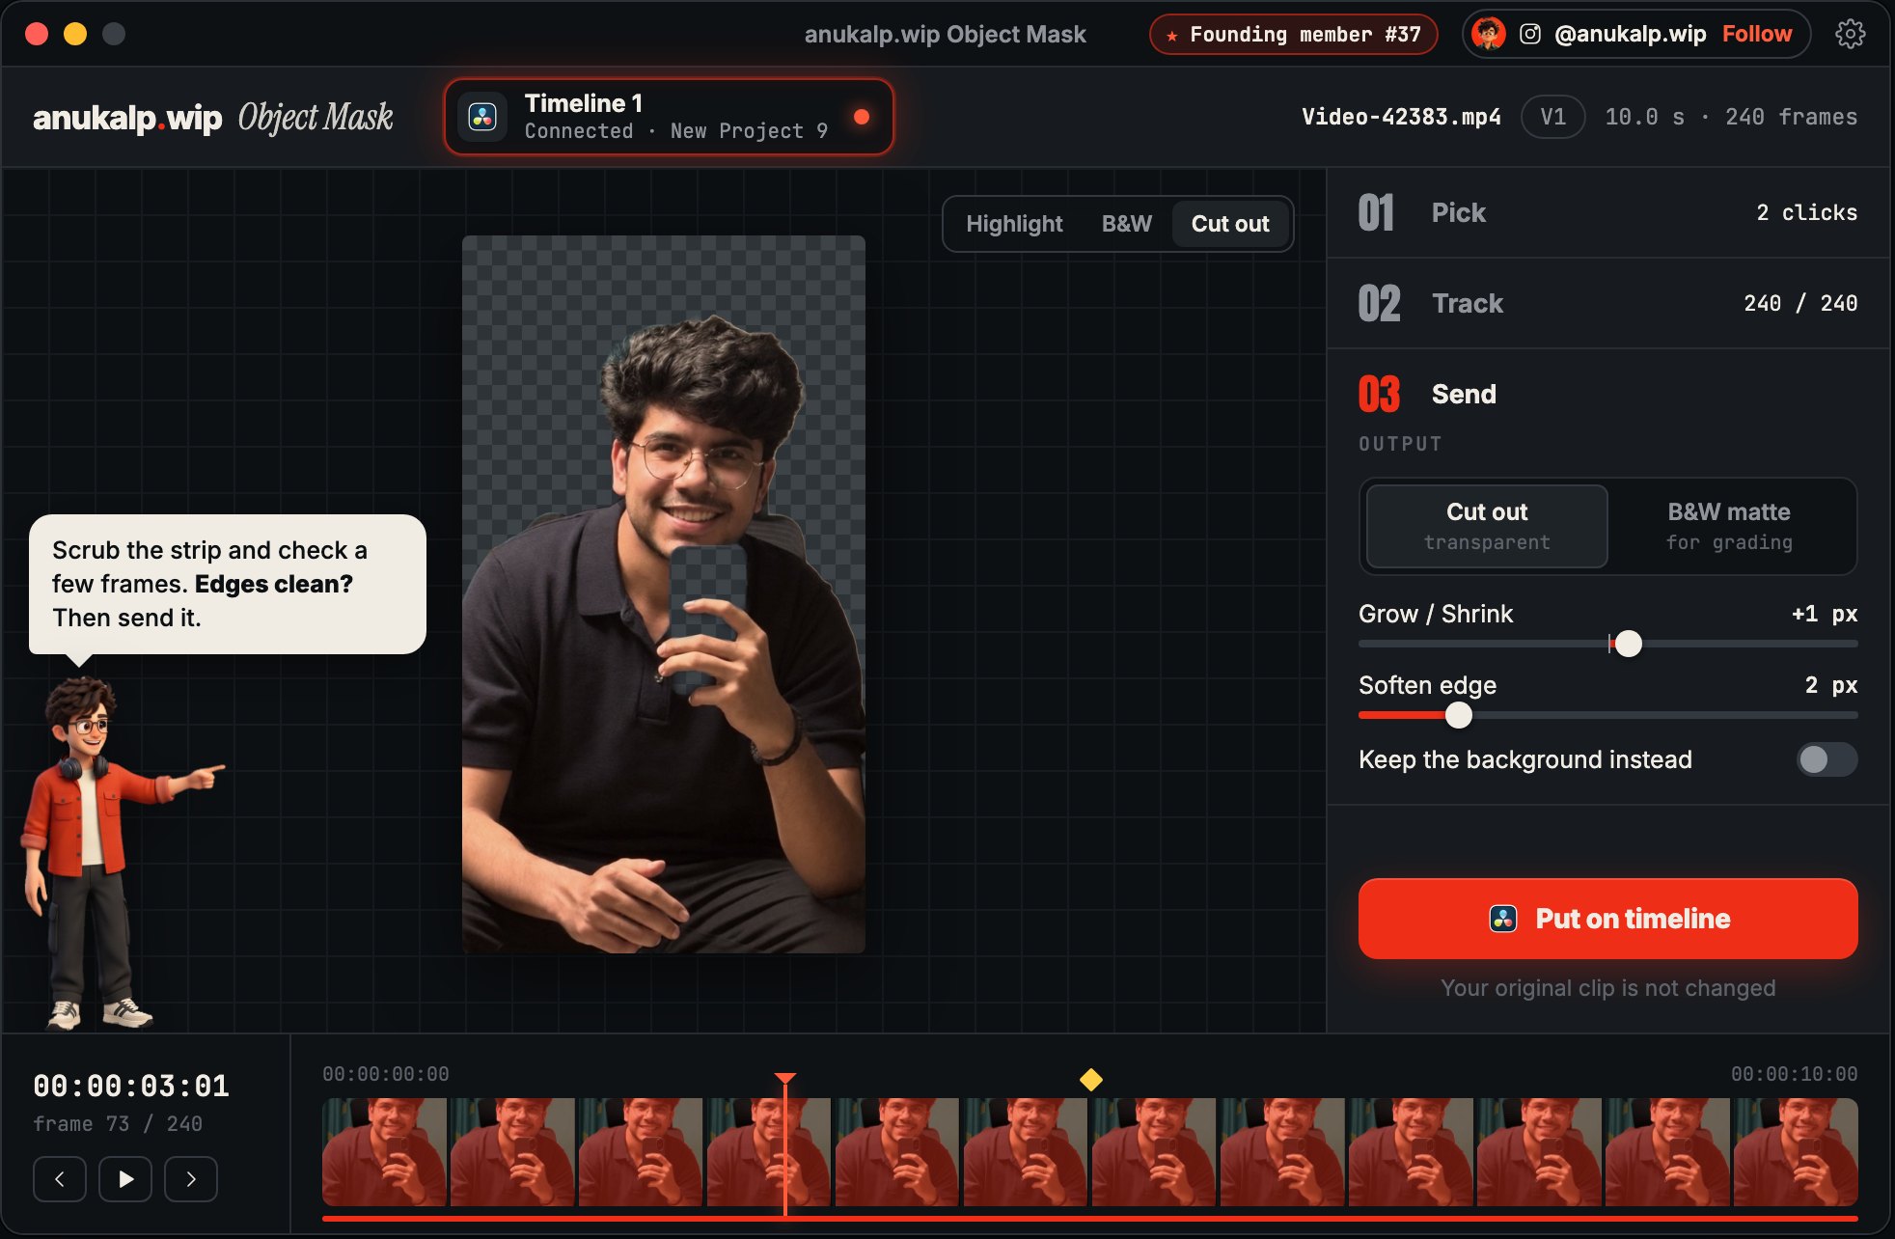The width and height of the screenshot is (1895, 1239).
Task: Play the video preview
Action: click(125, 1179)
